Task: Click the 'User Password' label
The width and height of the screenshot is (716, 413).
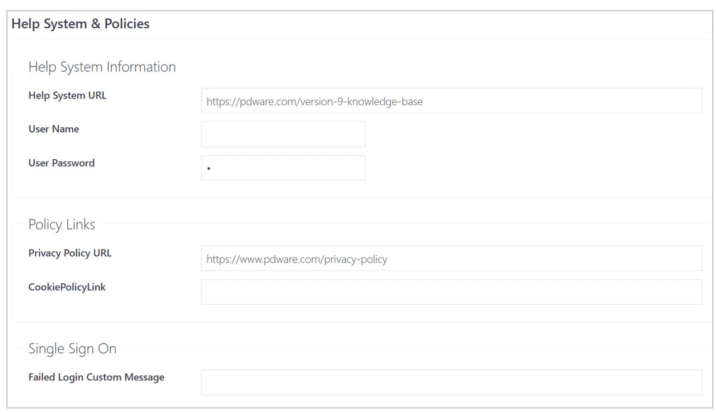Action: (61, 163)
